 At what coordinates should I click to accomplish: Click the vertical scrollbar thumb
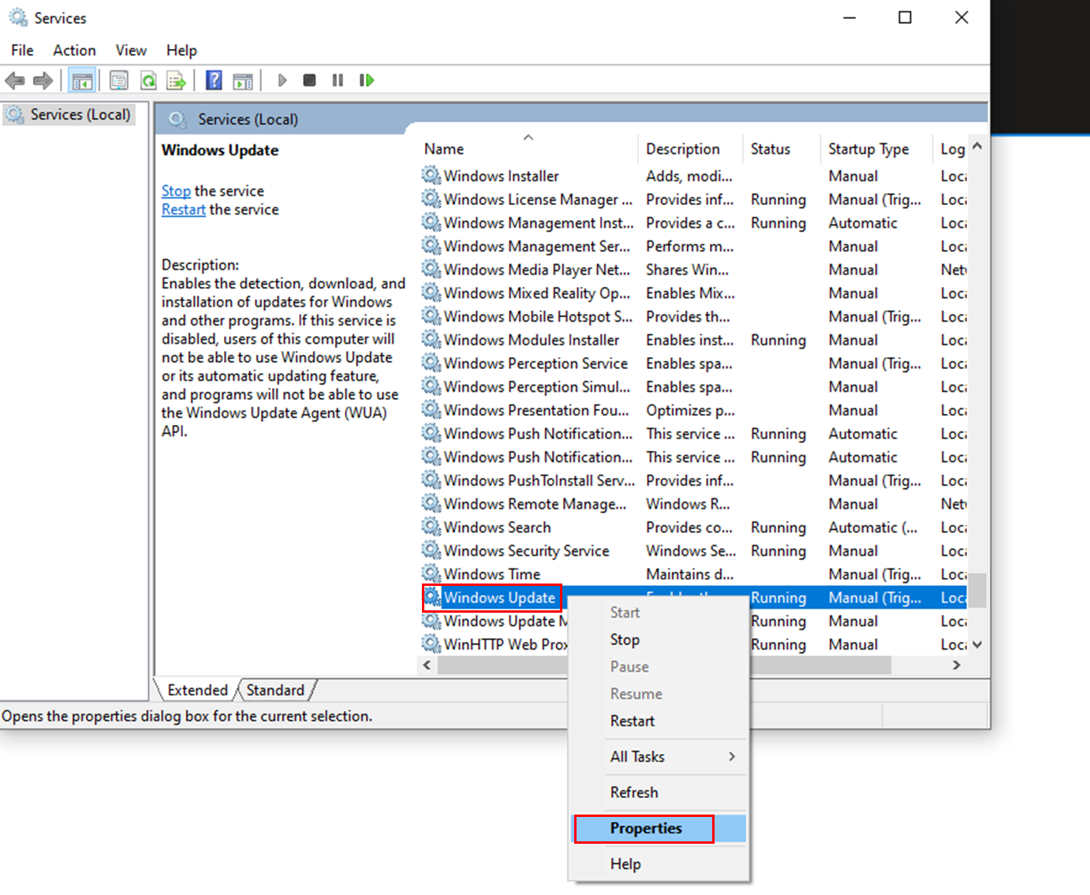[977, 590]
